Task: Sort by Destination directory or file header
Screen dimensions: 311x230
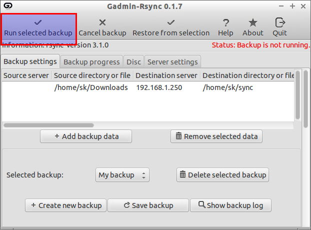Action: click(x=248, y=75)
